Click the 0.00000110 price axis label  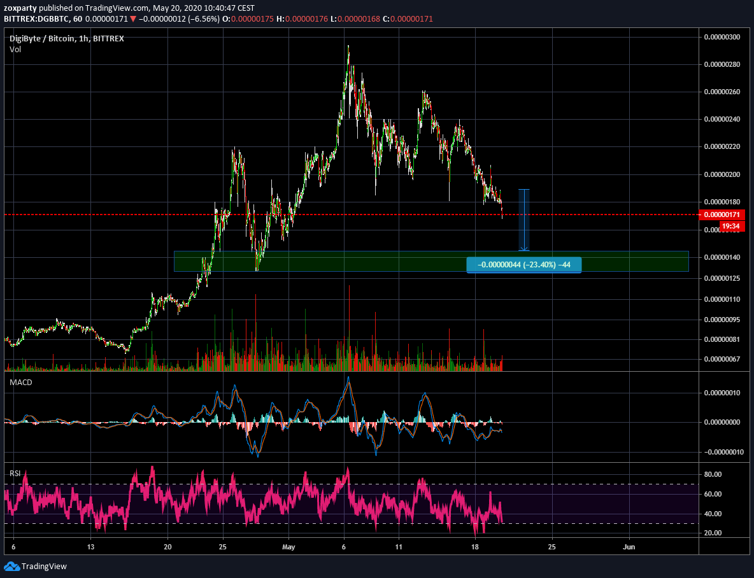[722, 299]
